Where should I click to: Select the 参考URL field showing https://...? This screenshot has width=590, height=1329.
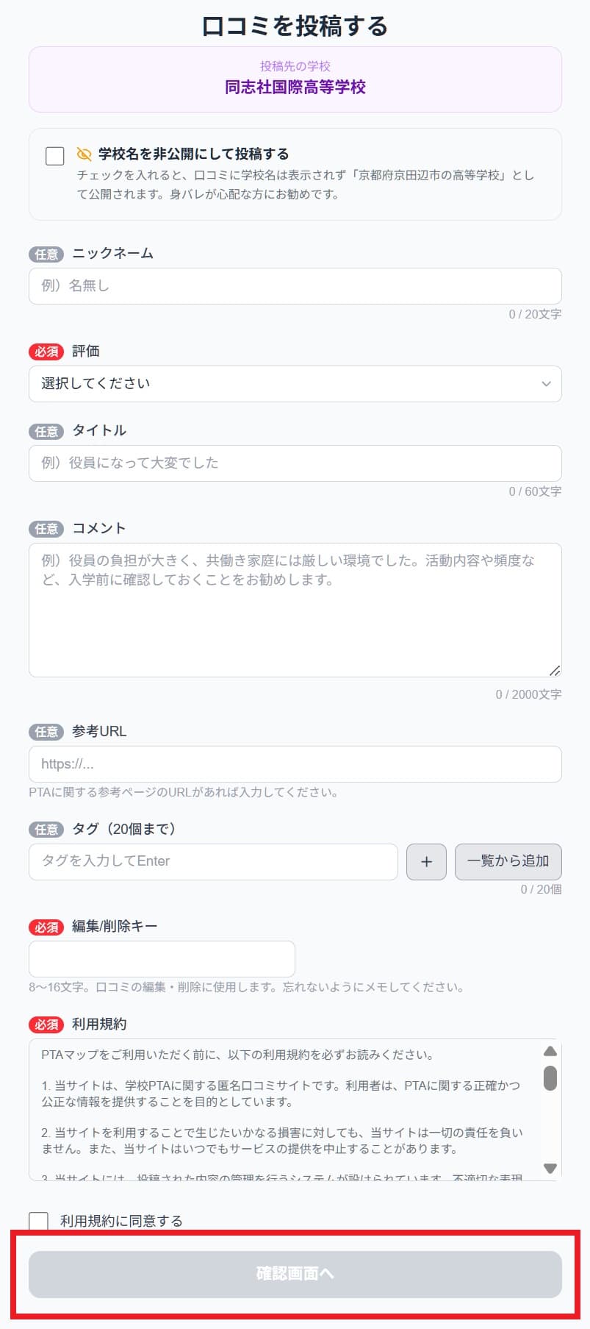coord(294,763)
